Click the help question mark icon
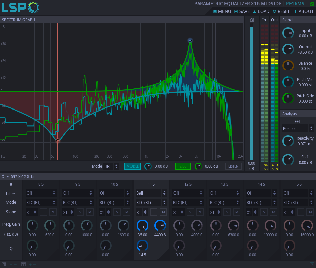This screenshot has height=268, width=316. click(x=312, y=264)
